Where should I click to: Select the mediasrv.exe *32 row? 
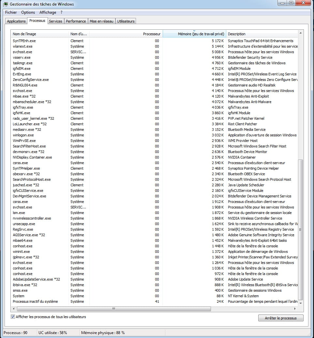click(154, 130)
